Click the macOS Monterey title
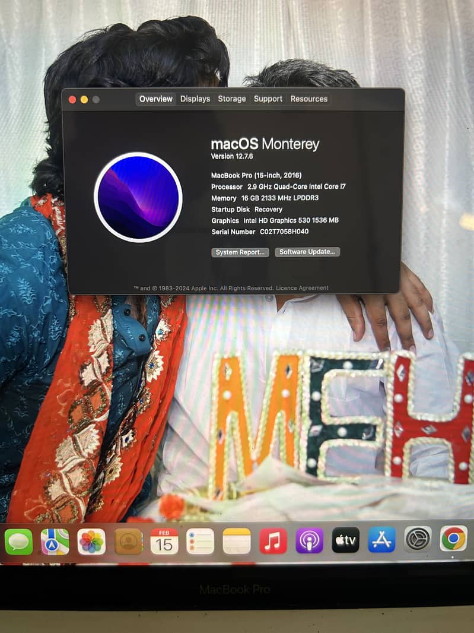 point(265,144)
